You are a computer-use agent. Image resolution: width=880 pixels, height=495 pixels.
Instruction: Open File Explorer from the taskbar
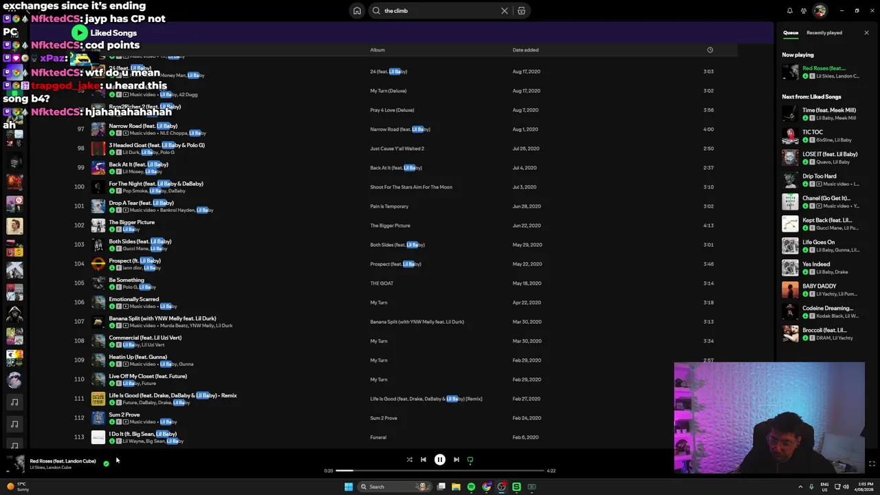tap(456, 487)
